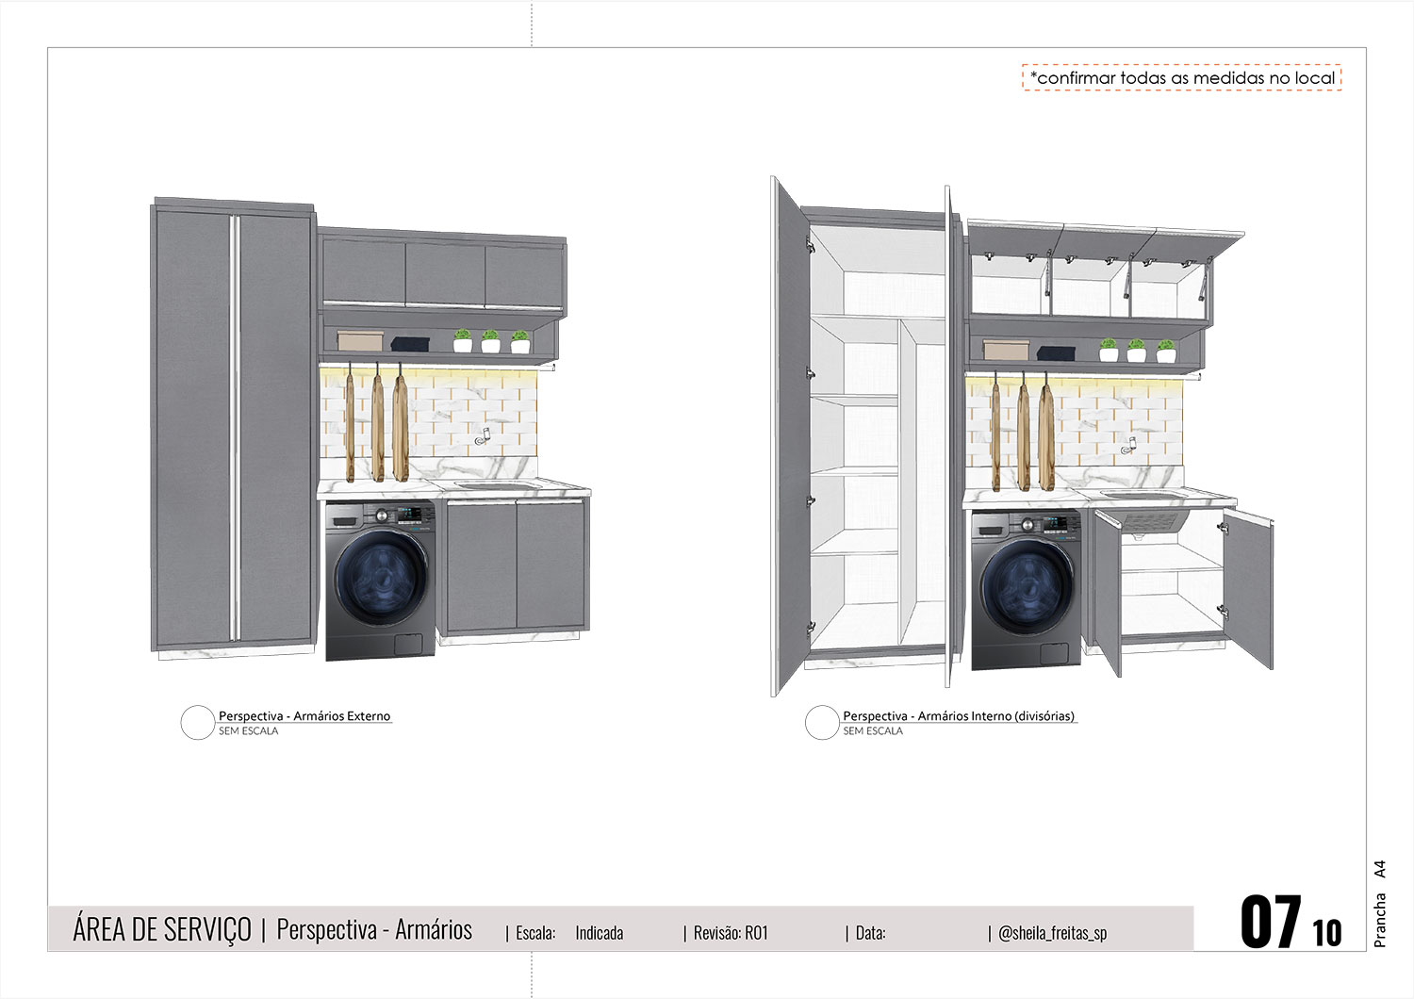The image size is (1414, 999).
Task: Click the large sheet number 07
Action: 1270,924
